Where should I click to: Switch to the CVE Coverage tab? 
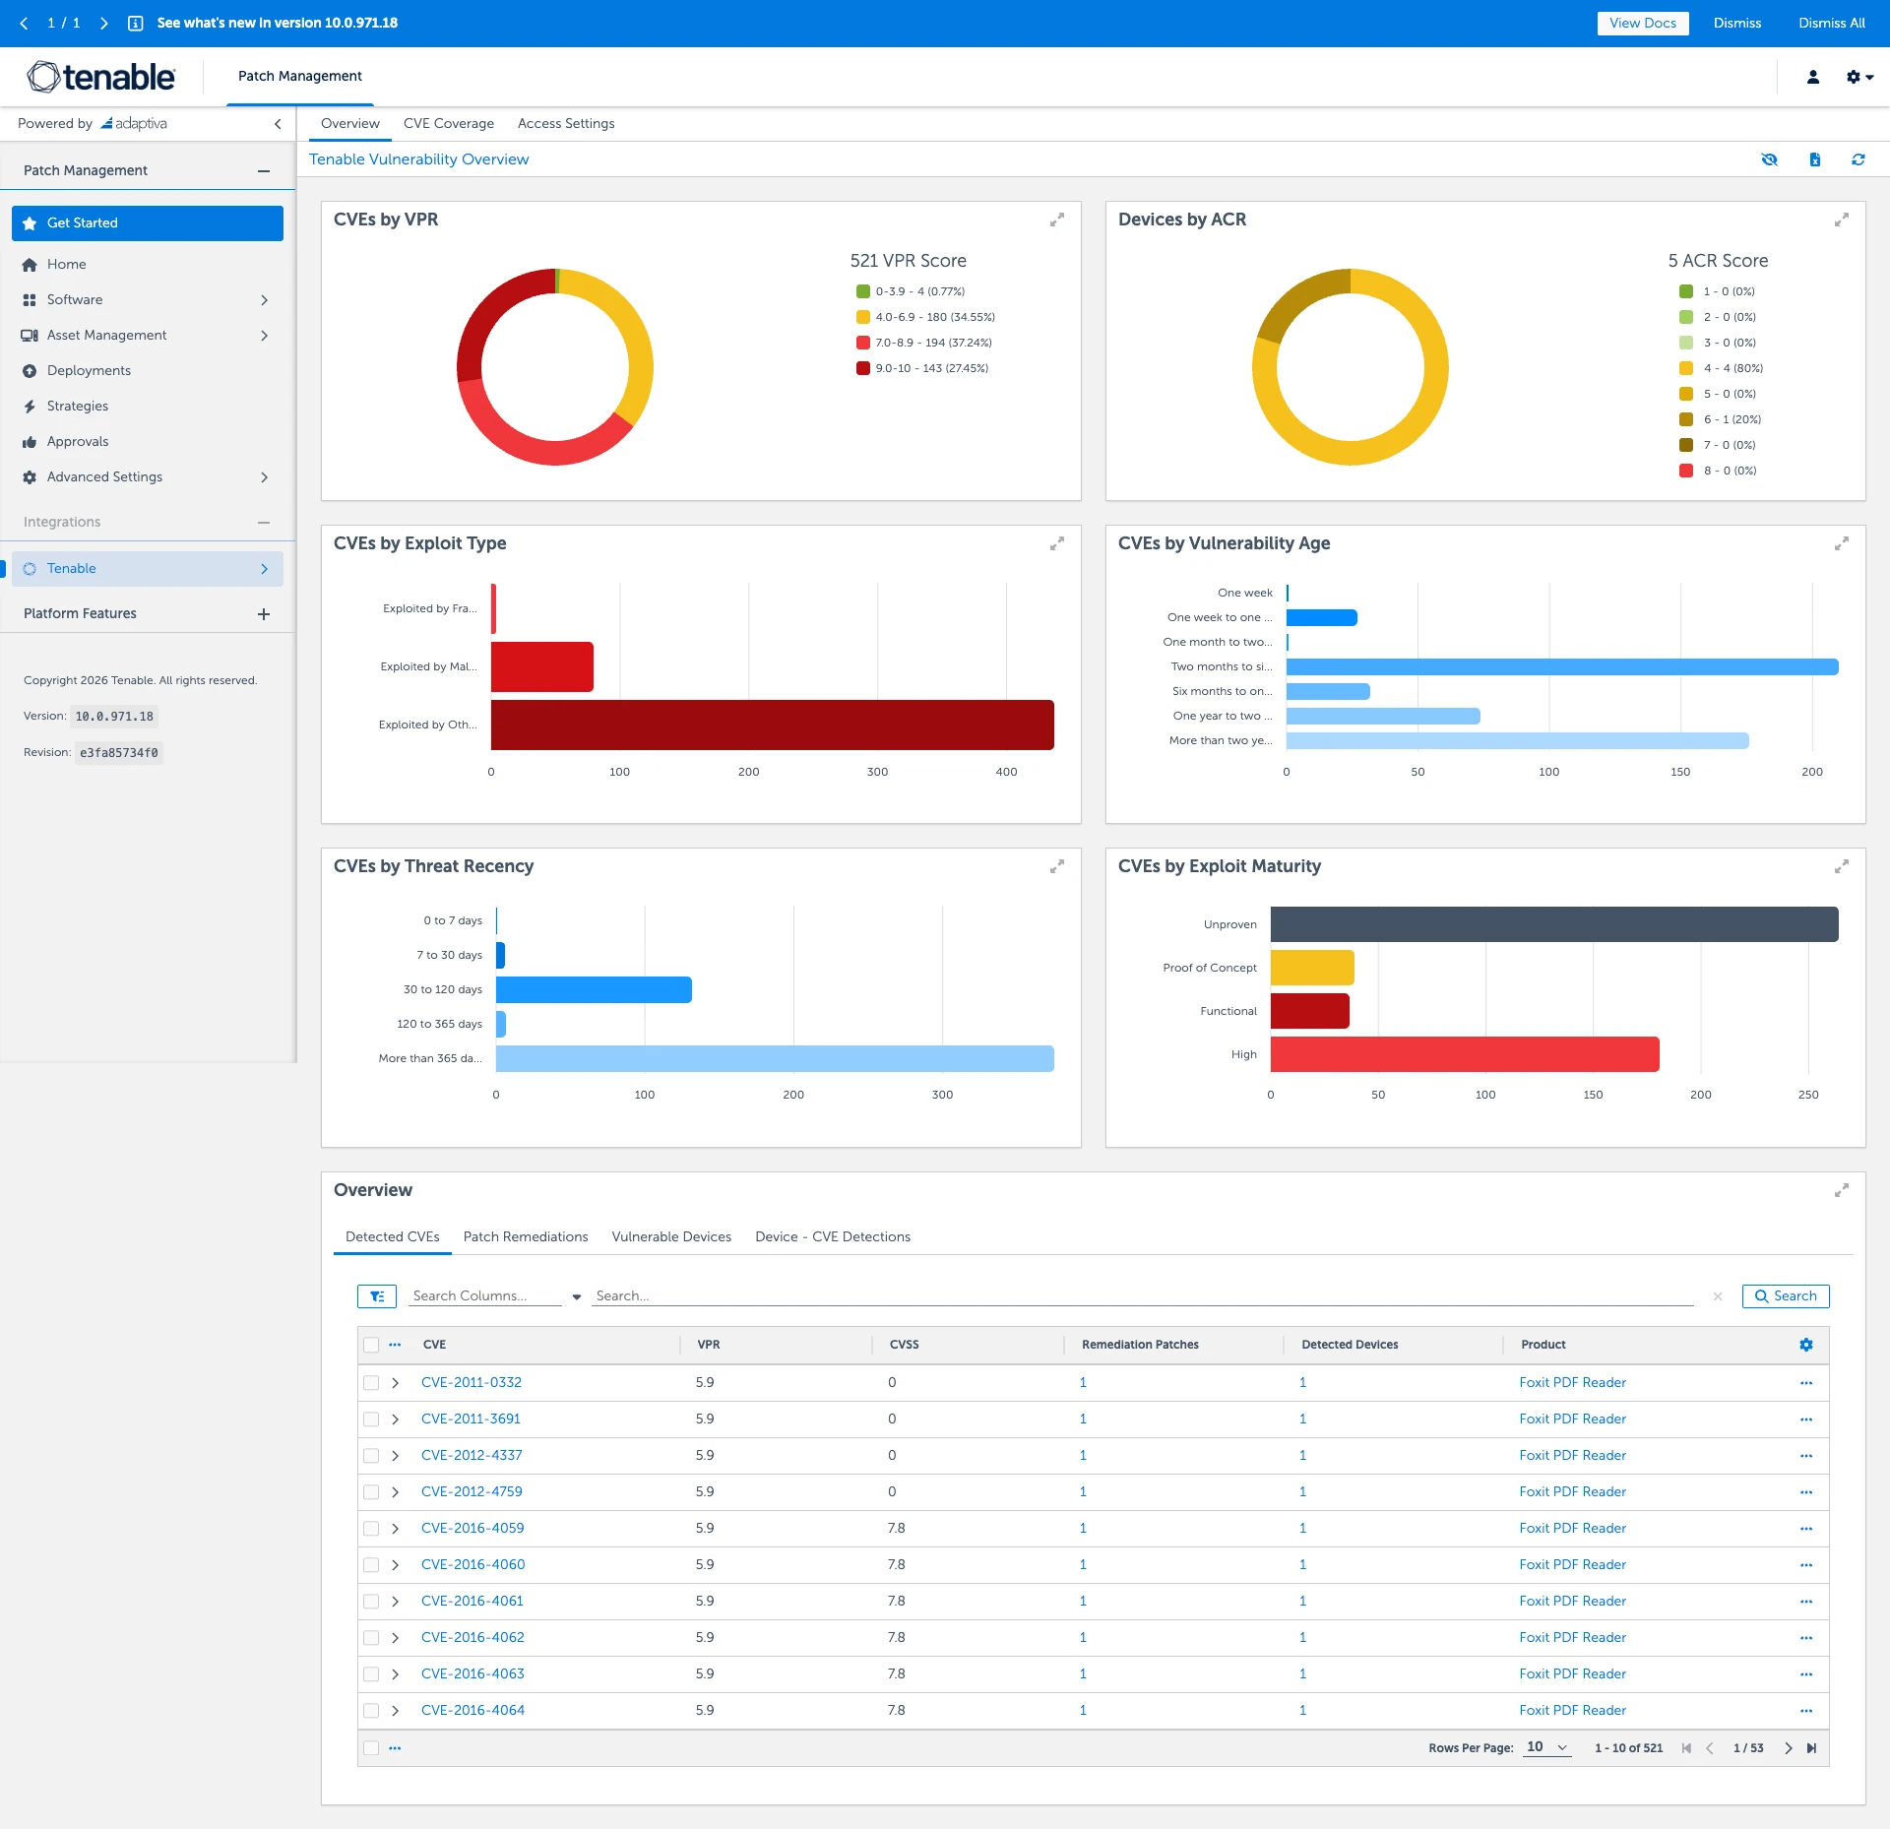point(449,124)
